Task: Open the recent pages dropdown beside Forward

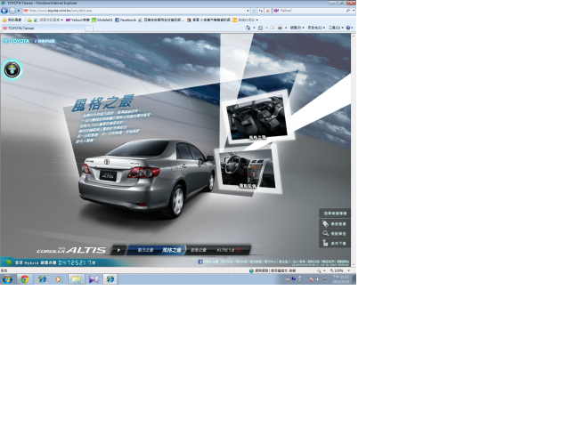Action: pyautogui.click(x=18, y=11)
